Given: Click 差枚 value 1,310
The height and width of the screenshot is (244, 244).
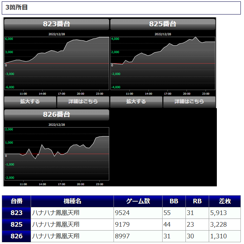Looking at the screenshot, I should tap(219, 236).
